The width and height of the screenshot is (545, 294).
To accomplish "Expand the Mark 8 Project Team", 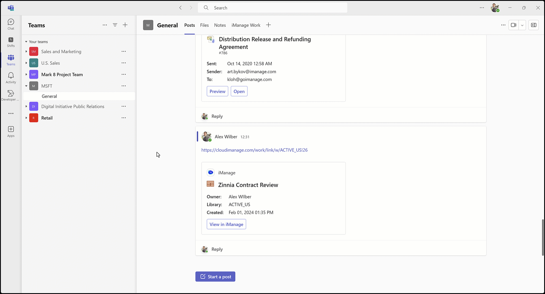I will 26,74.
